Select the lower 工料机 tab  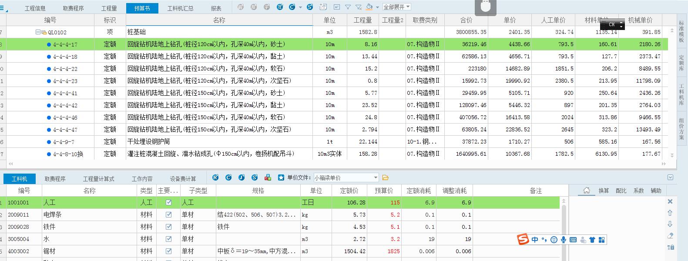pyautogui.click(x=19, y=179)
